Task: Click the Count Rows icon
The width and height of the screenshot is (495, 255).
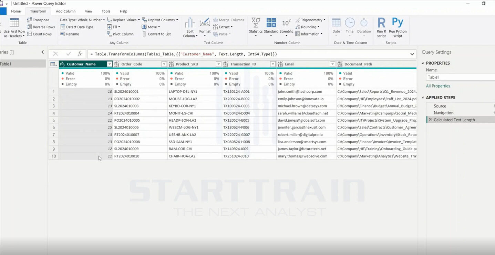Action: click(x=29, y=34)
